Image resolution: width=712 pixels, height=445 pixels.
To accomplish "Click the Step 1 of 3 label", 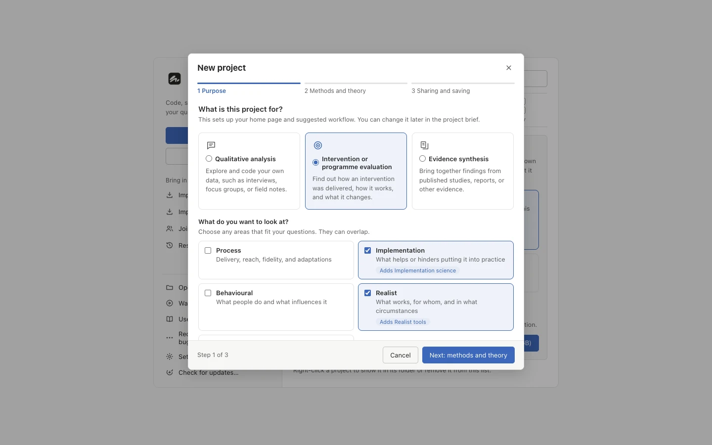I will [x=213, y=355].
